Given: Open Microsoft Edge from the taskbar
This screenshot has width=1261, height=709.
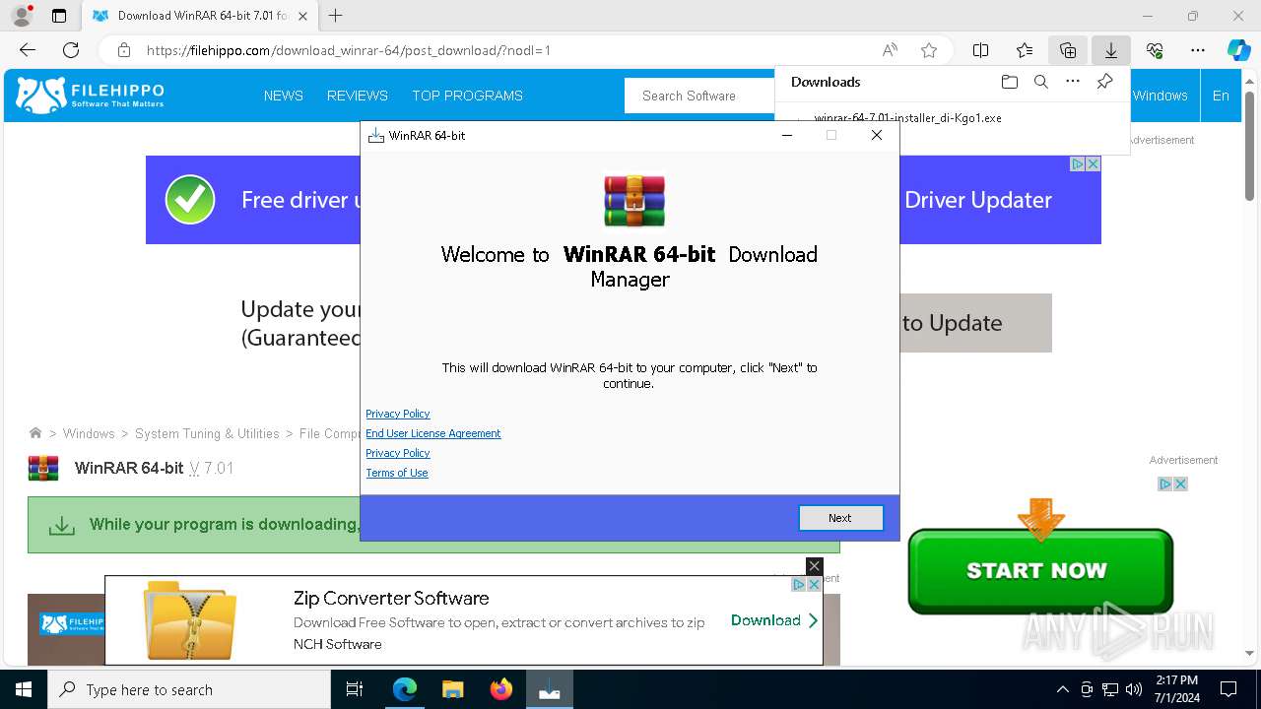Looking at the screenshot, I should 405,690.
